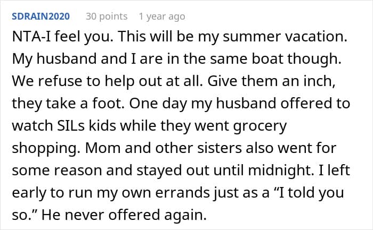Click the words My husband in the second line

54,59
